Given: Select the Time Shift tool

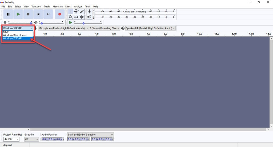Looking at the screenshot, I should tap(76, 17).
